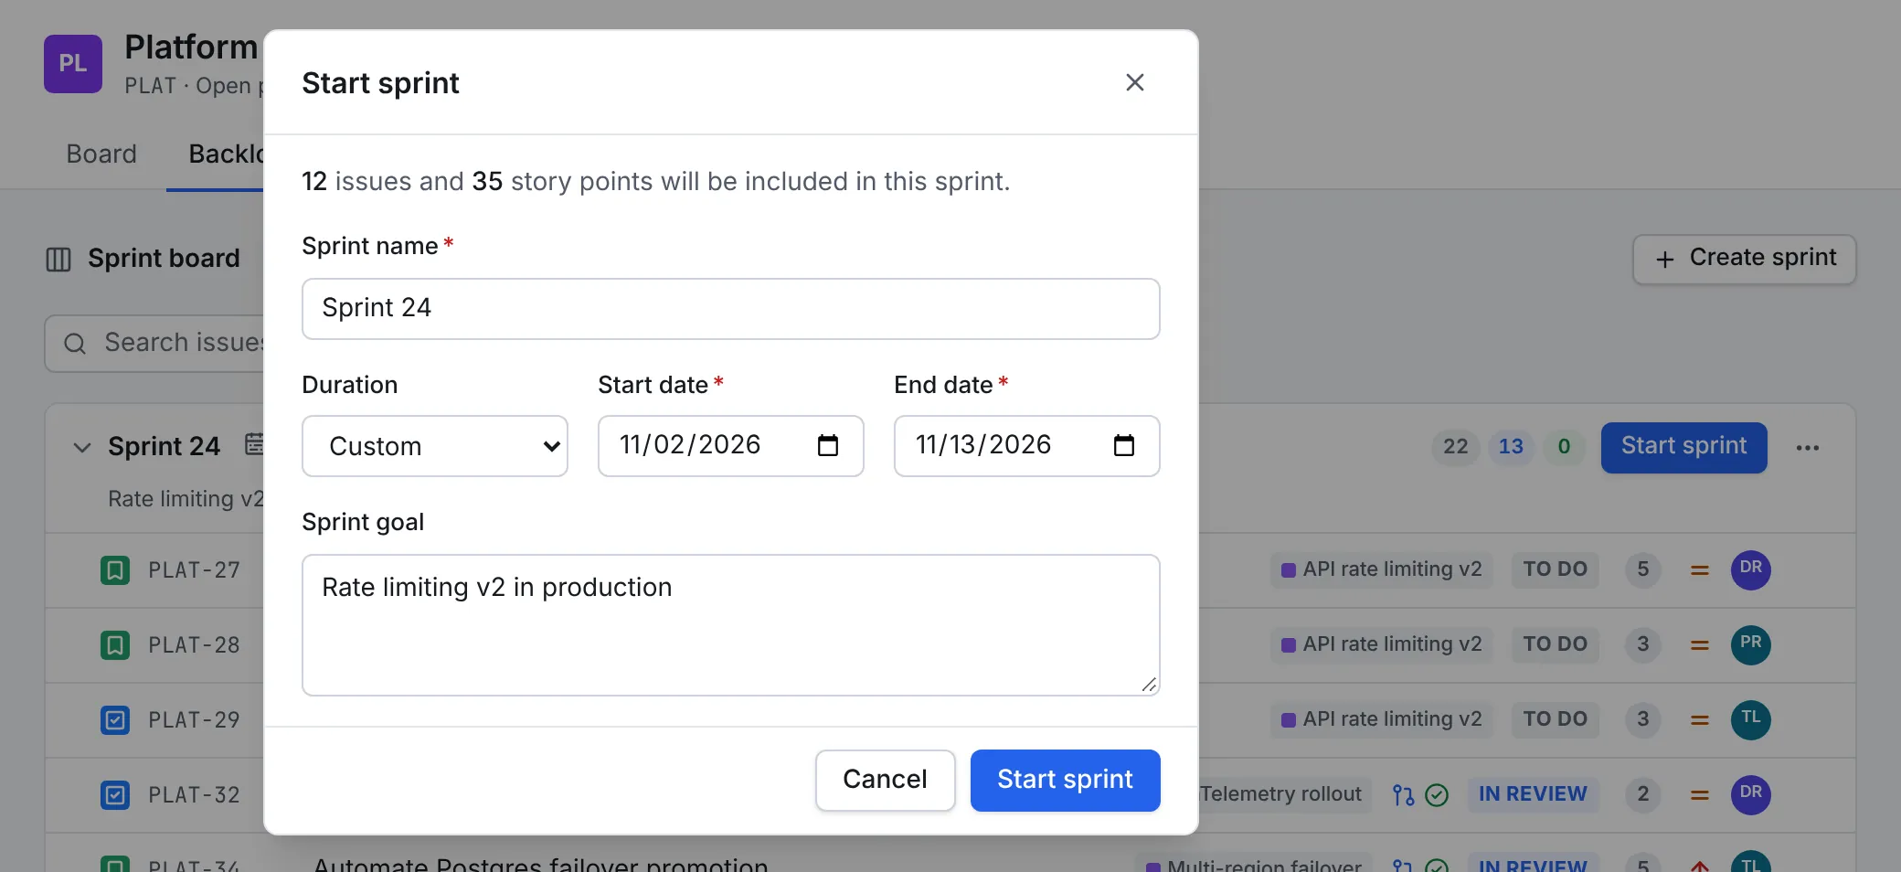This screenshot has width=1901, height=872.
Task: Click the PLAT-32 task type icon
Action: 115,795
